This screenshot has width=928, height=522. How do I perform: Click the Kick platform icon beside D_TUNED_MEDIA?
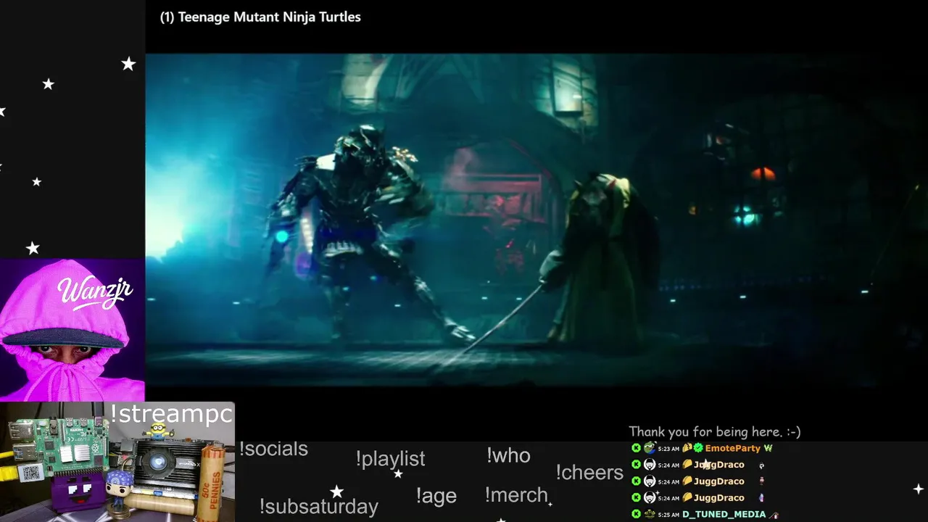(x=636, y=514)
